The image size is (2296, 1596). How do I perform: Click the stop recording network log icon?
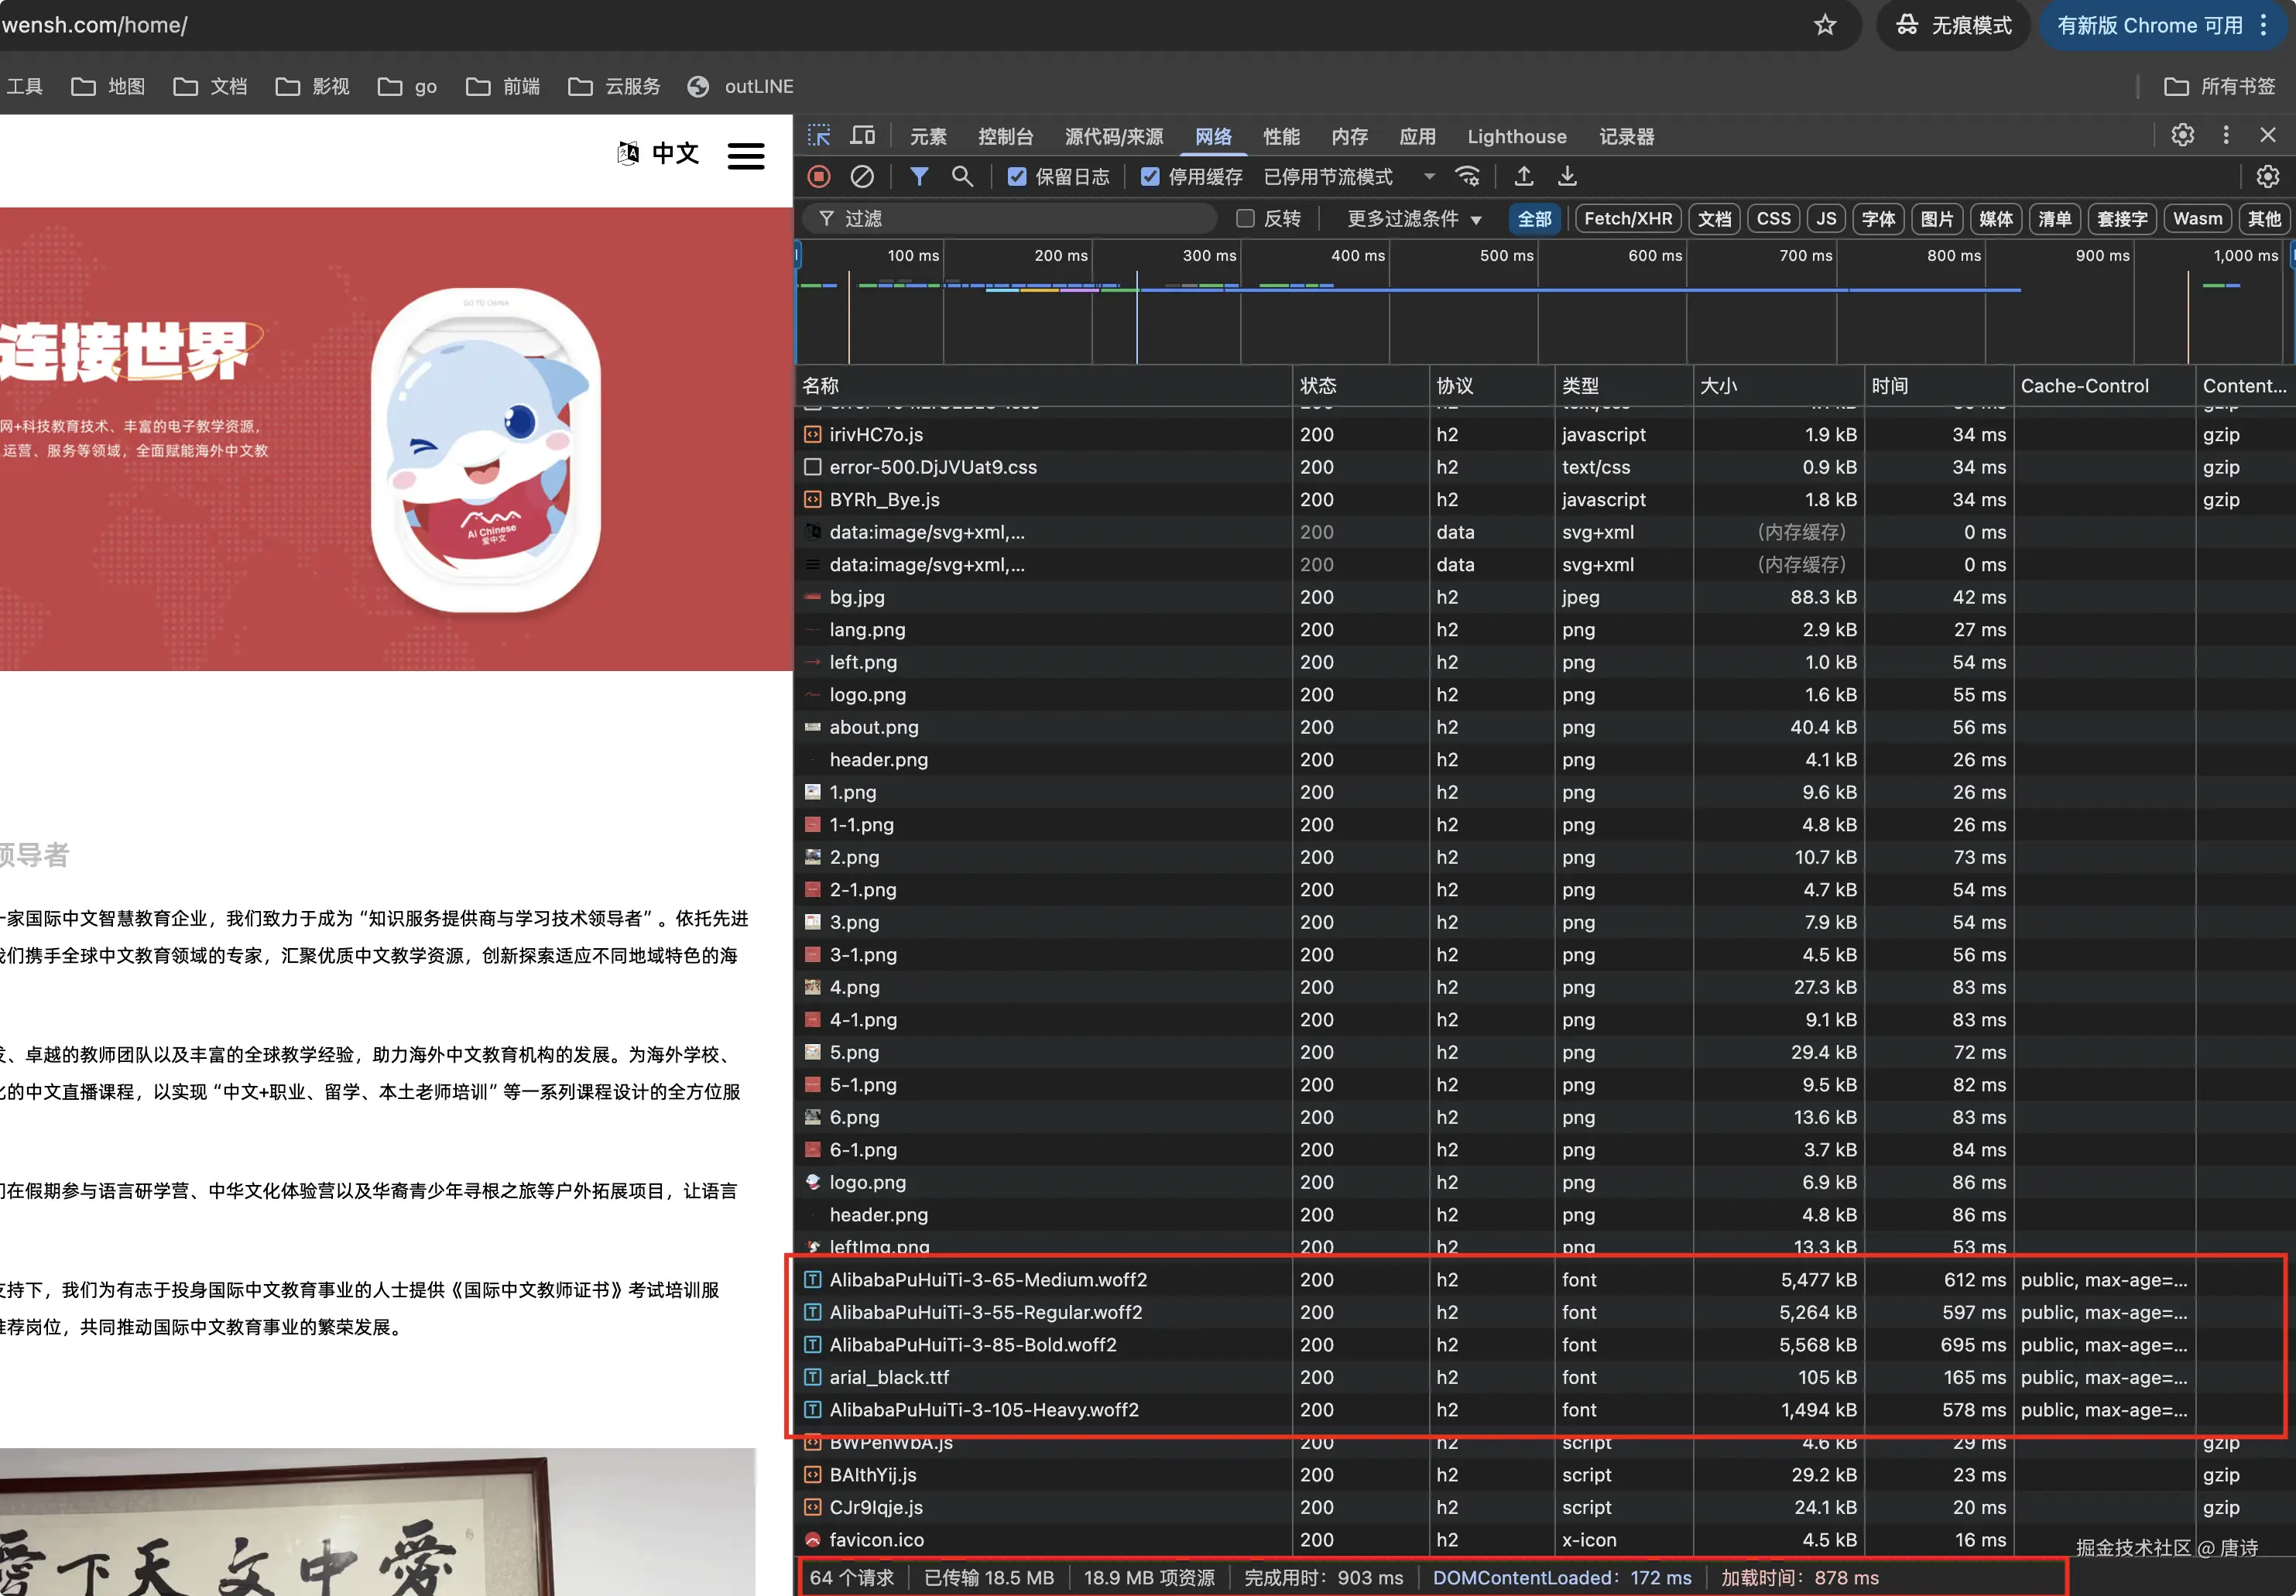tap(819, 177)
